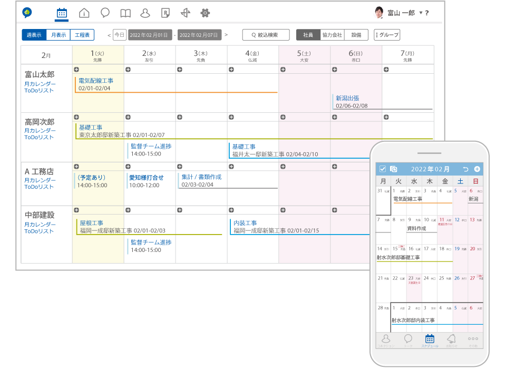Add an event for 富山太郎 on the 1st

76,69
